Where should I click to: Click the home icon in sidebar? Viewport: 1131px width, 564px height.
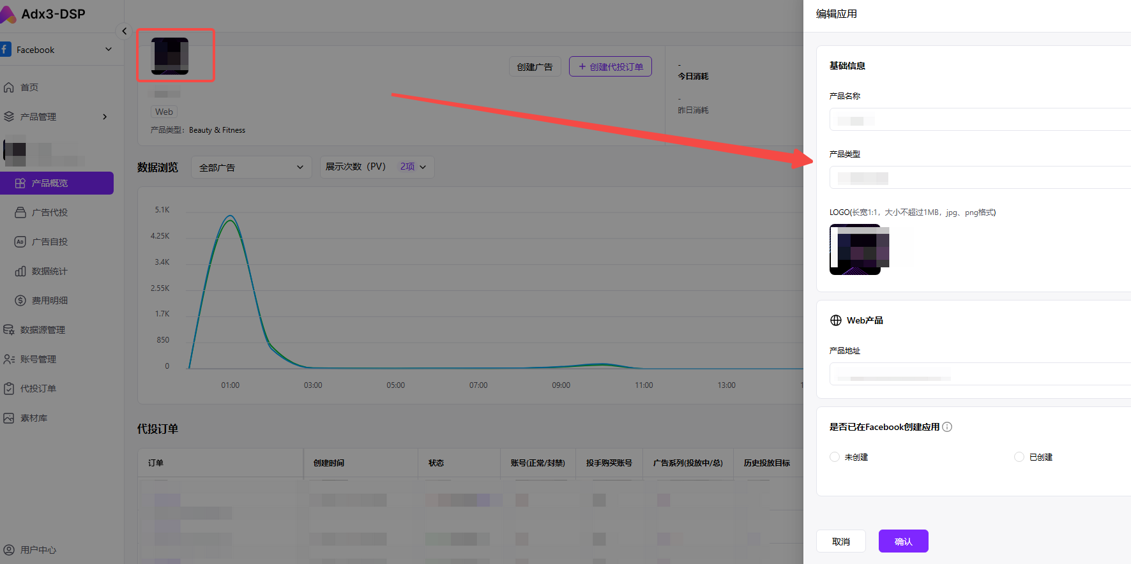click(9, 87)
